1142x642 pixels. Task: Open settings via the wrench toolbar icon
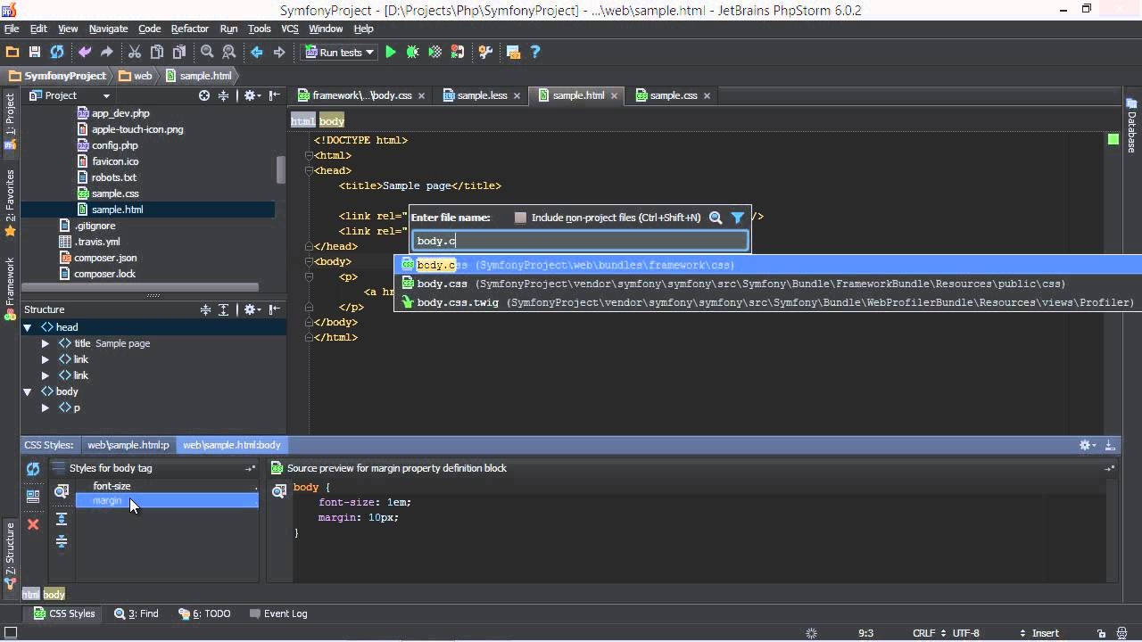click(485, 52)
